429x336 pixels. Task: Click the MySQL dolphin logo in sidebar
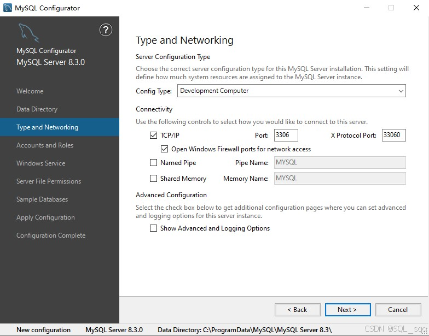click(x=28, y=33)
